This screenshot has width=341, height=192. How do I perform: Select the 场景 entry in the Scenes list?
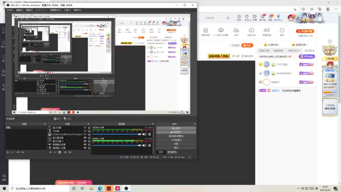pos(26,128)
